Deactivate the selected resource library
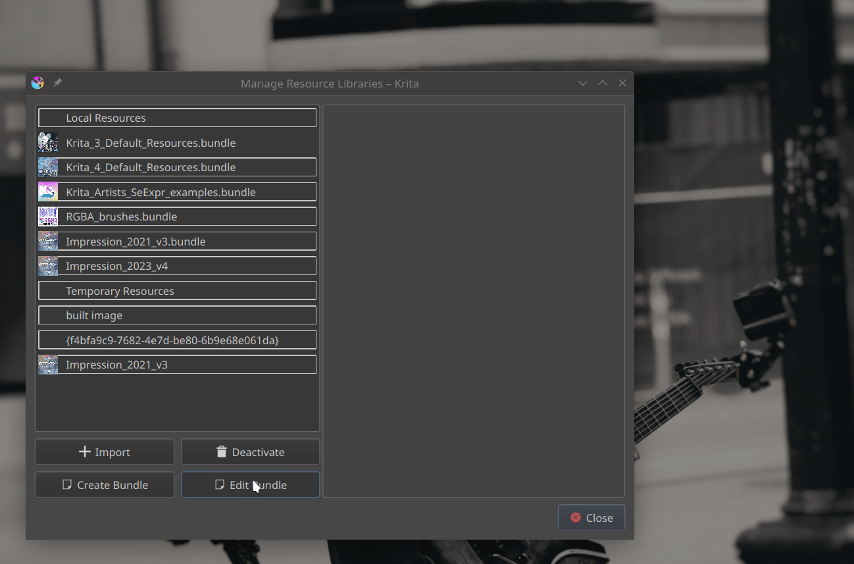Screen dimensions: 854x564 (250, 452)
